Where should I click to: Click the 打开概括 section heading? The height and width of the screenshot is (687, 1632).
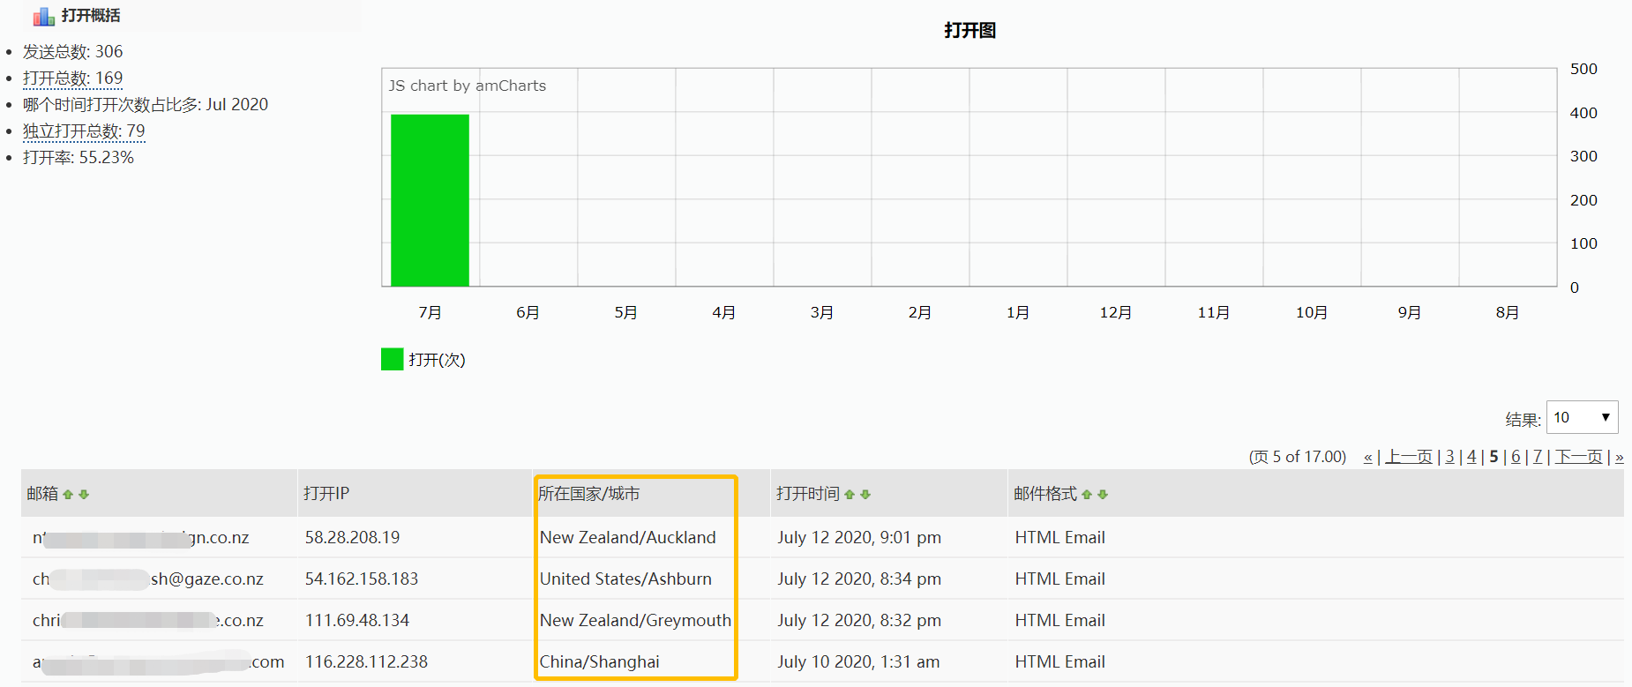click(91, 16)
